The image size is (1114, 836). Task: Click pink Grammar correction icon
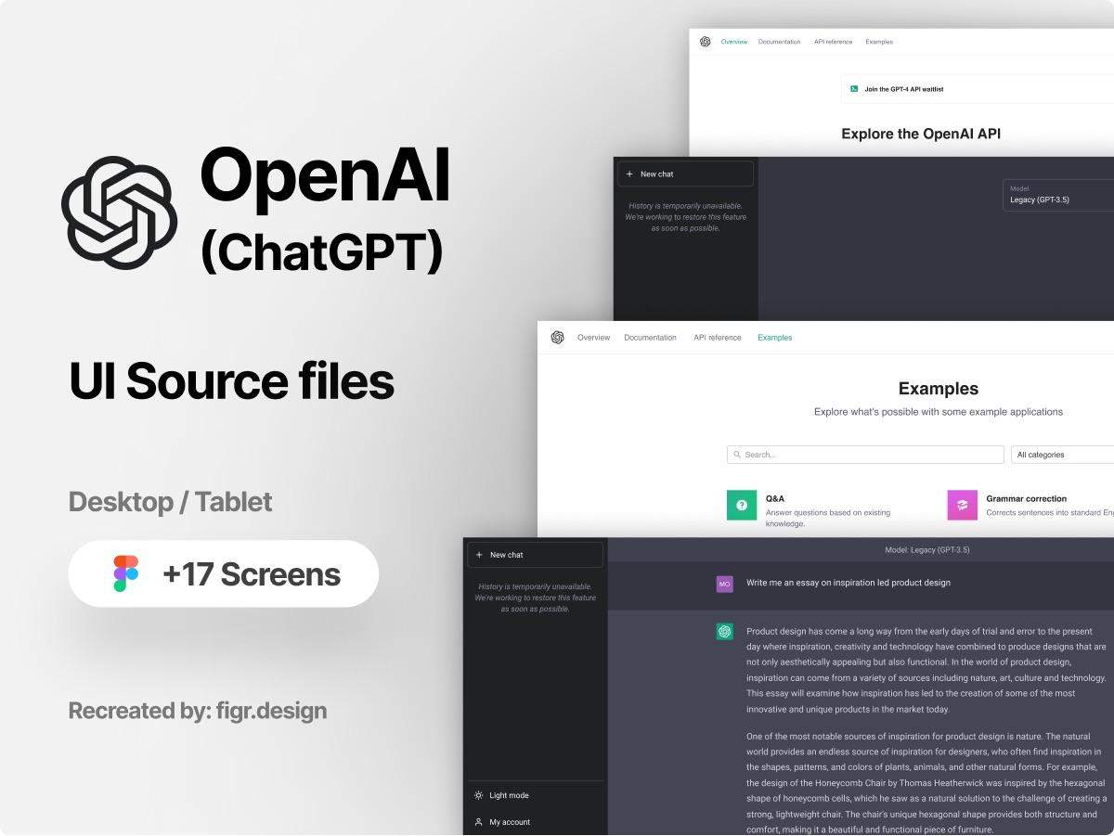click(963, 506)
